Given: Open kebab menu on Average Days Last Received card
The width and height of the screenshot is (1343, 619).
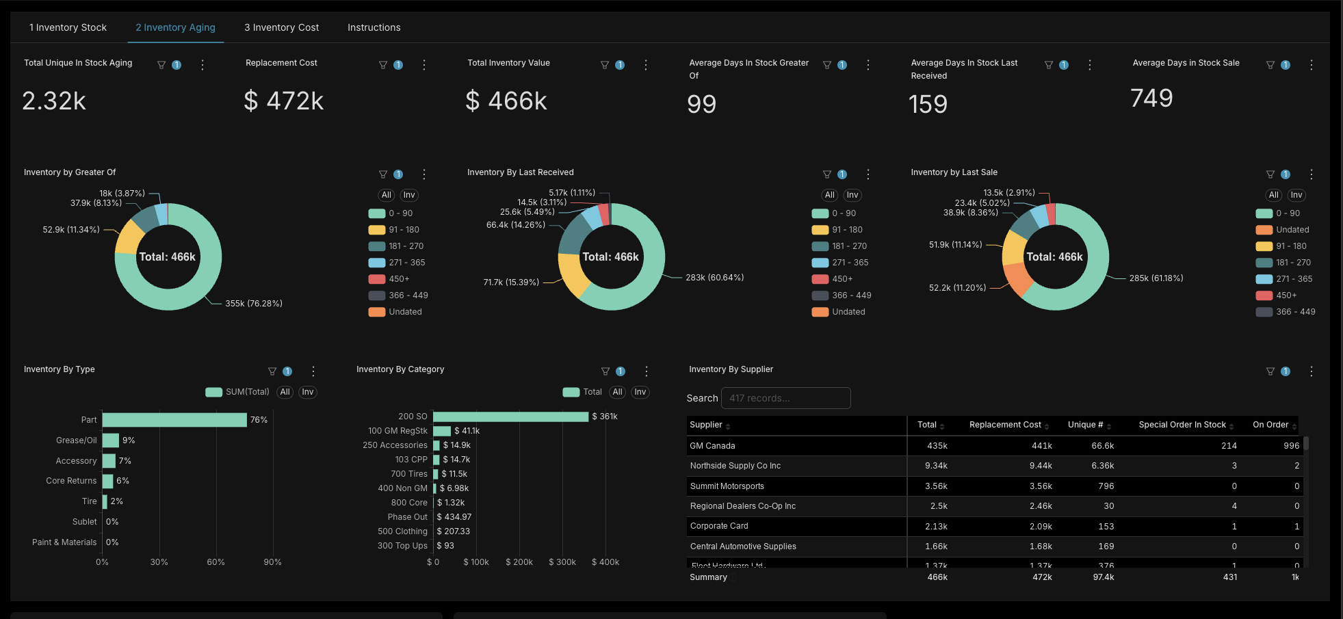Looking at the screenshot, I should coord(1090,65).
